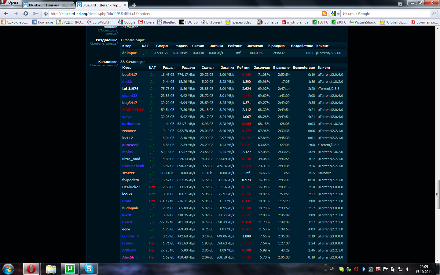Open user kv112 profile link

[127, 138]
